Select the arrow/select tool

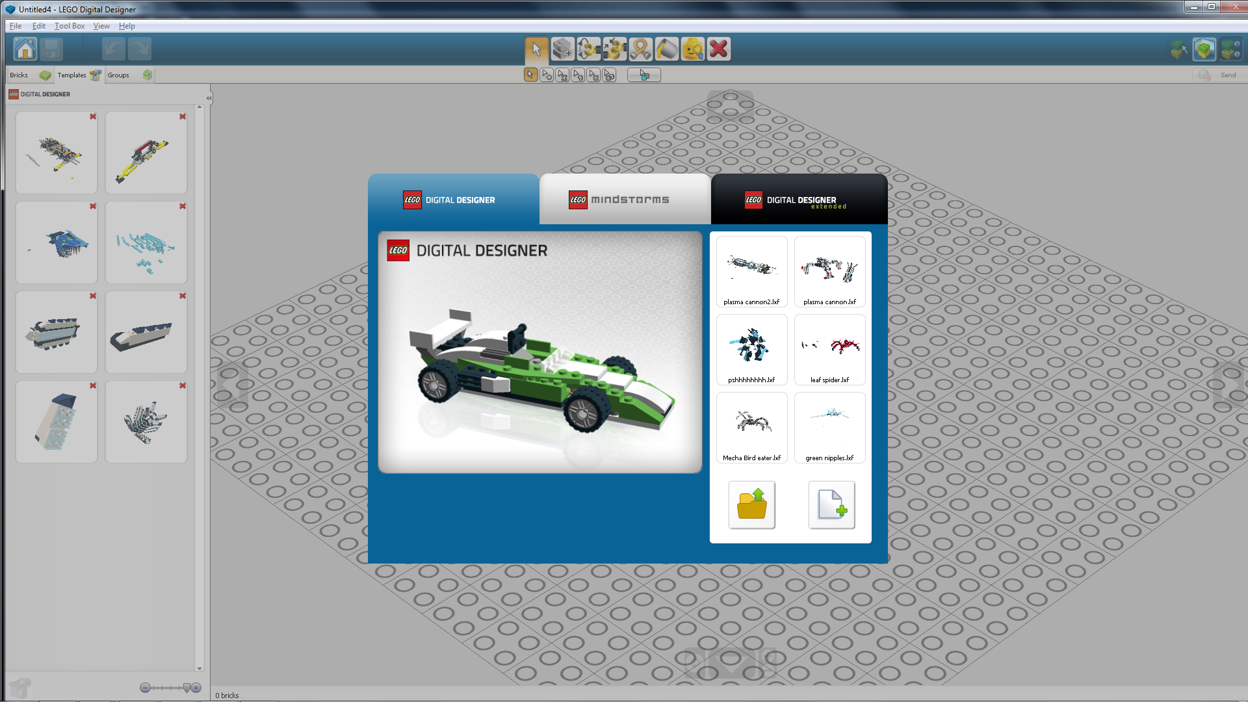point(533,49)
